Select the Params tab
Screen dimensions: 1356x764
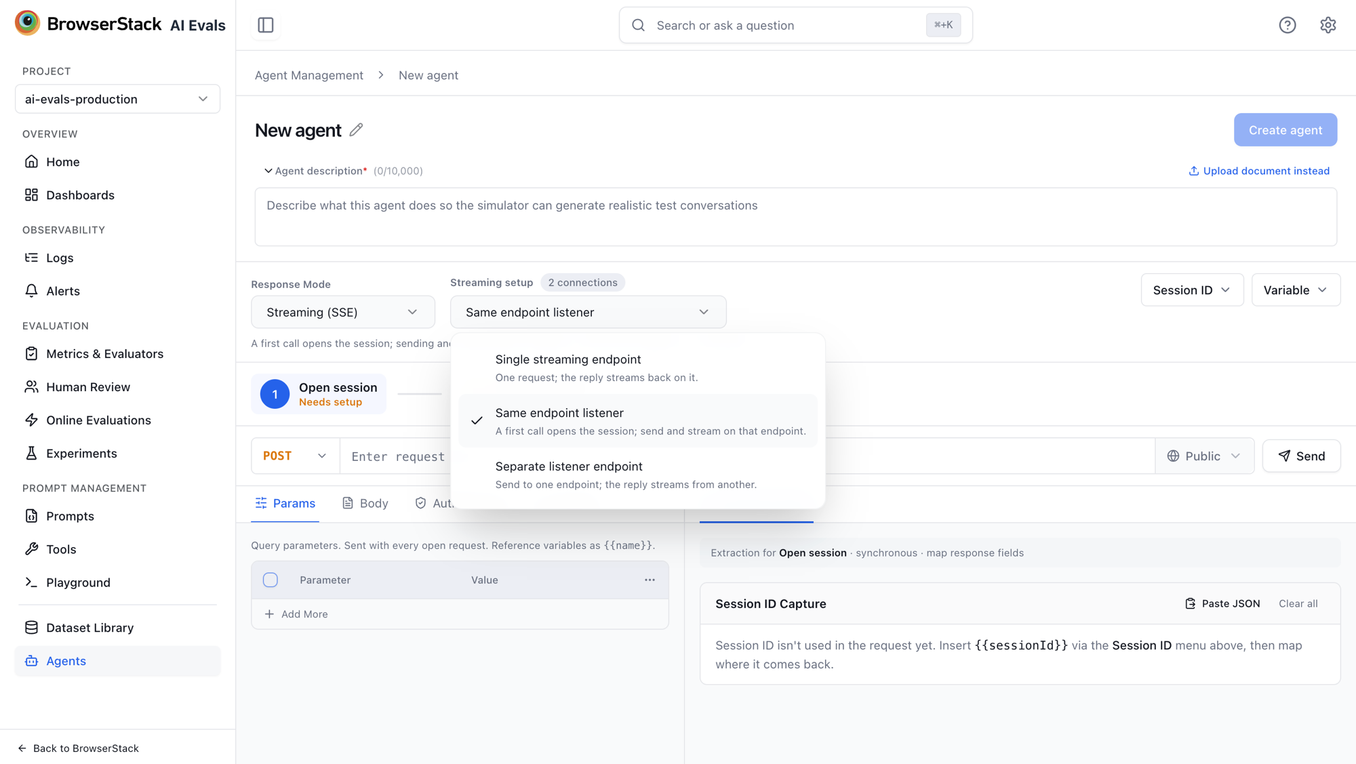(285, 503)
